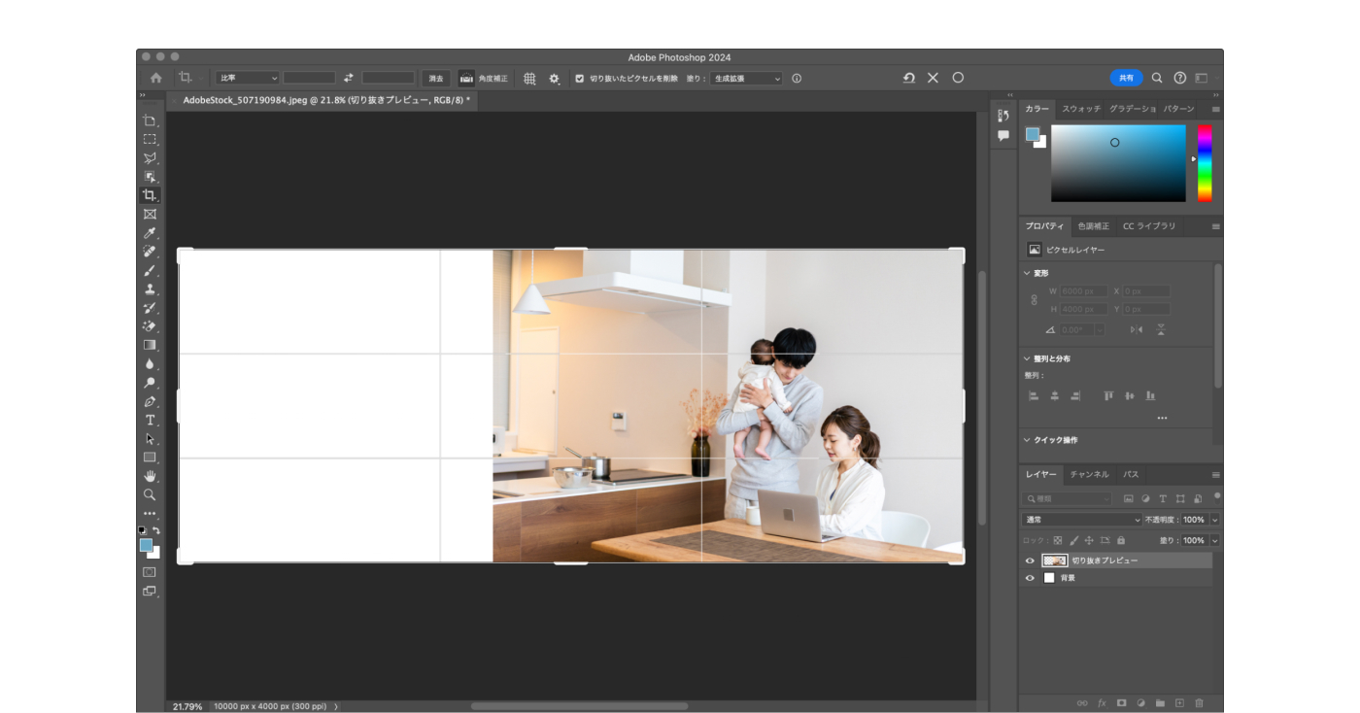Screen dimensions: 1360x713
Task: Cancel the crop with the X icon
Action: pos(933,78)
